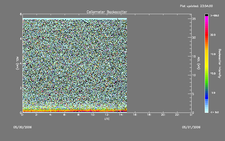Click the 'Backscatter Intensity' colorbar label
The image size is (225, 141).
pyautogui.click(x=219, y=63)
